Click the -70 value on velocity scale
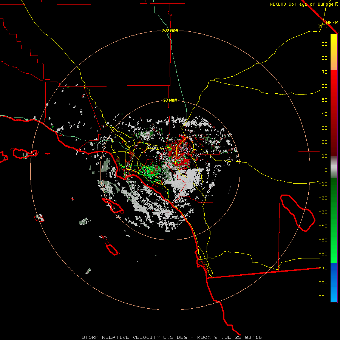 [323, 268]
